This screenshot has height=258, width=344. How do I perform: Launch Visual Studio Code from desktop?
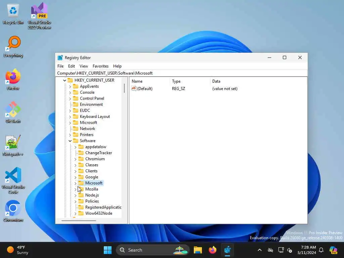[13, 180]
